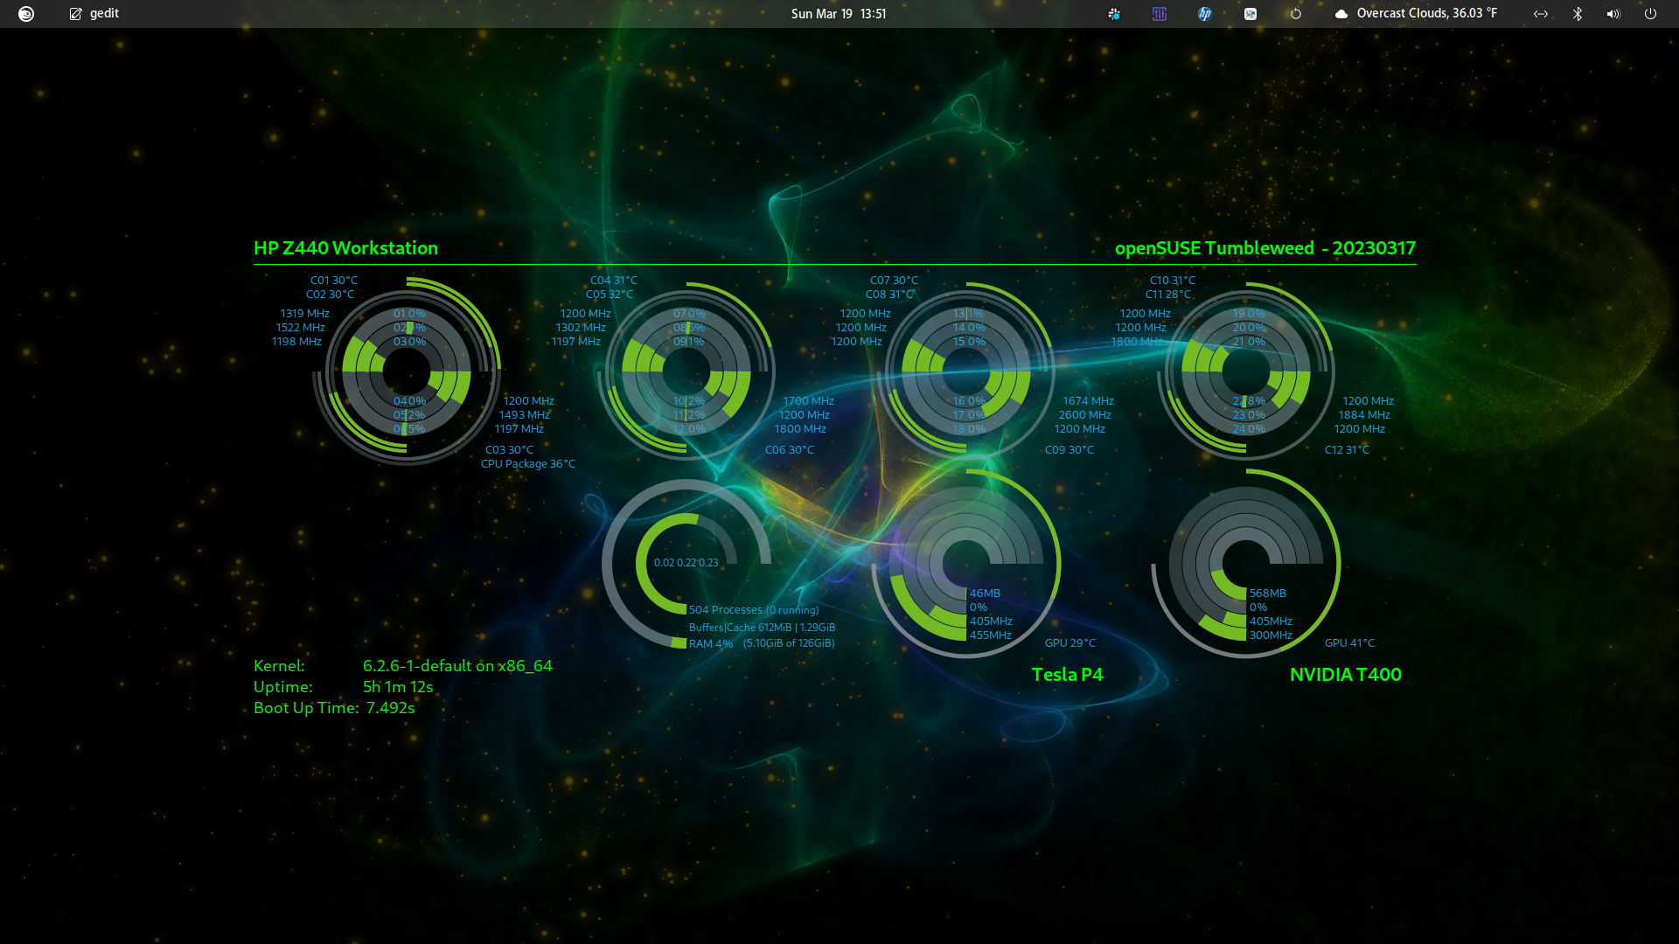Click the 'C12 31°C' label

tap(1347, 450)
